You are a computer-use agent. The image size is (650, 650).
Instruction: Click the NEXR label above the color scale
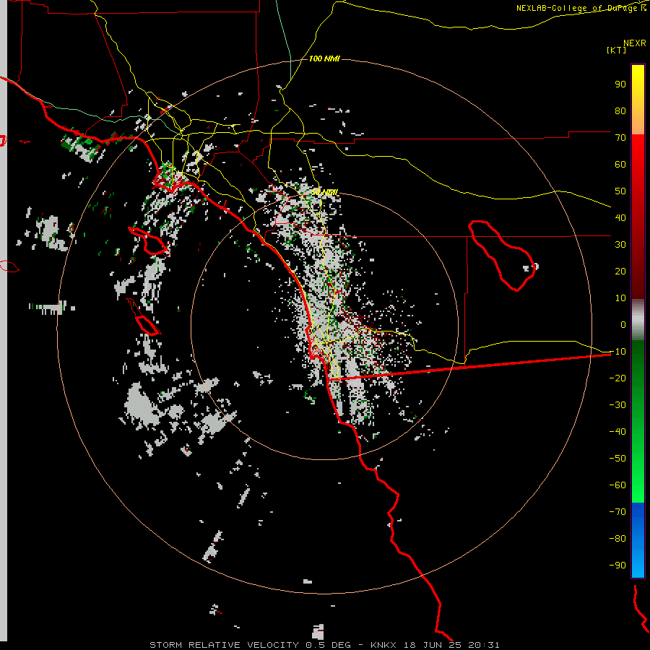tap(635, 43)
